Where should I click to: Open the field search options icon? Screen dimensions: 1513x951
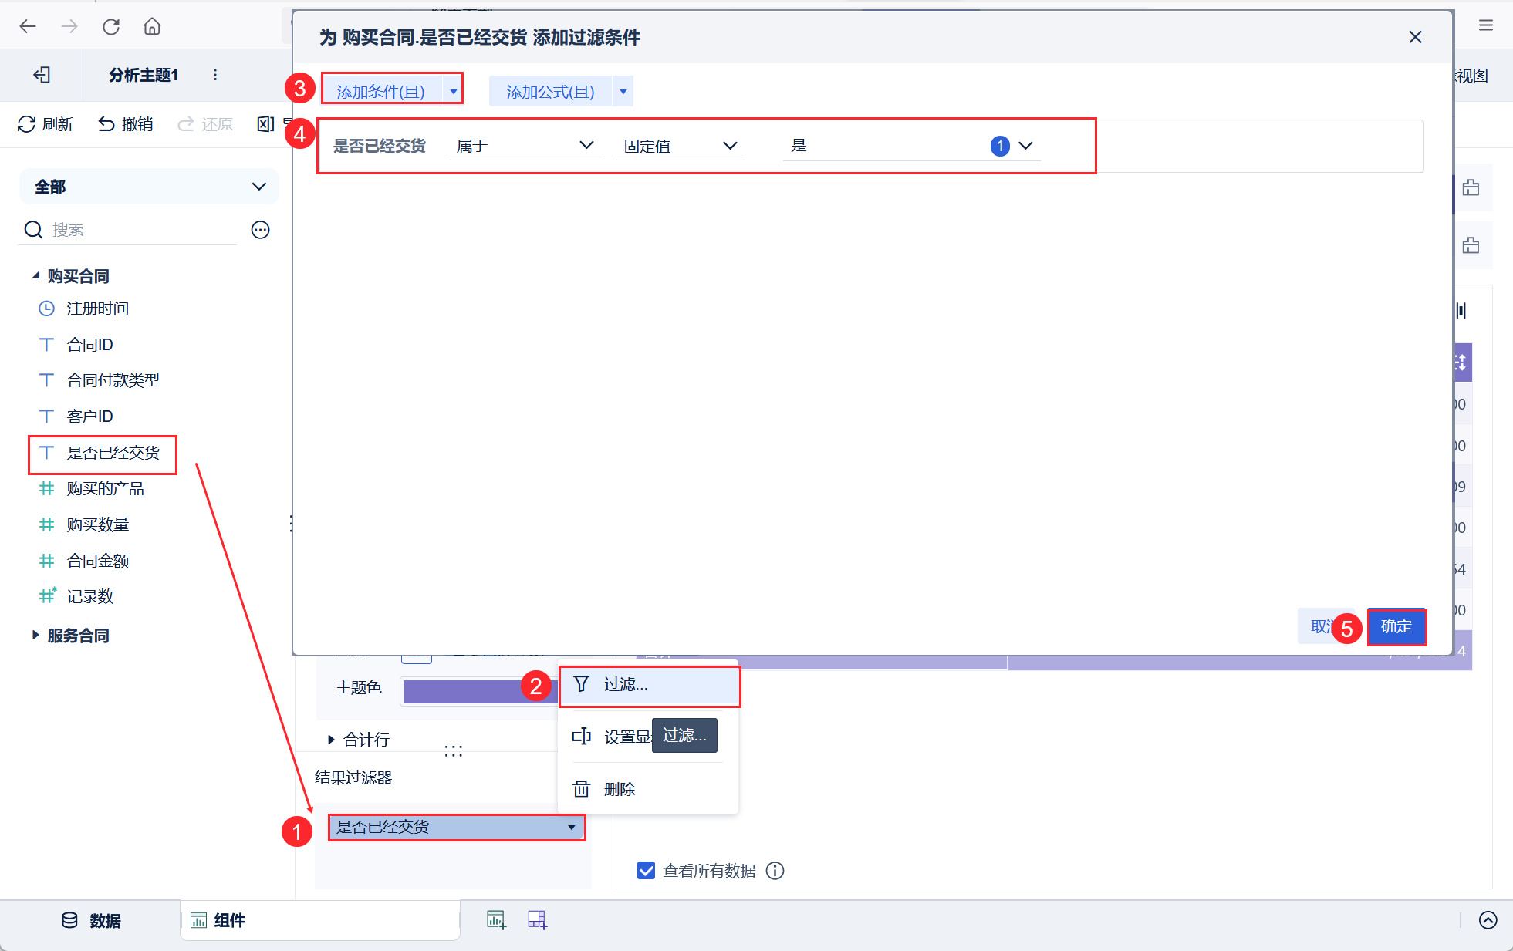(x=261, y=230)
